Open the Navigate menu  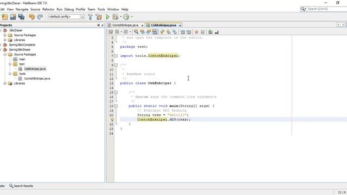coord(22,9)
